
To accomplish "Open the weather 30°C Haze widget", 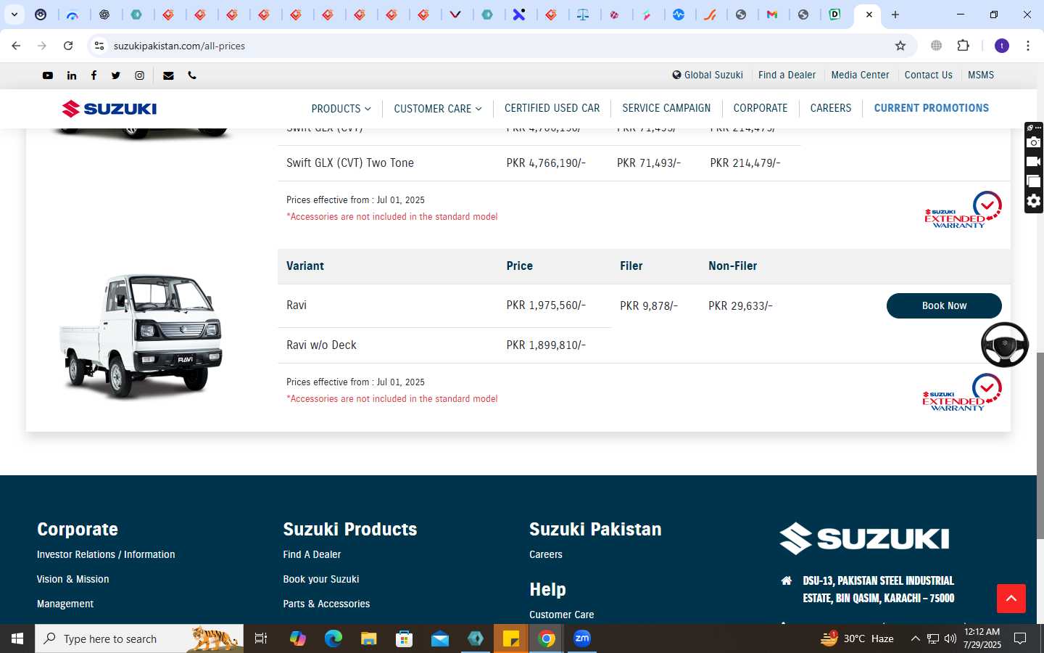I will pos(856,638).
